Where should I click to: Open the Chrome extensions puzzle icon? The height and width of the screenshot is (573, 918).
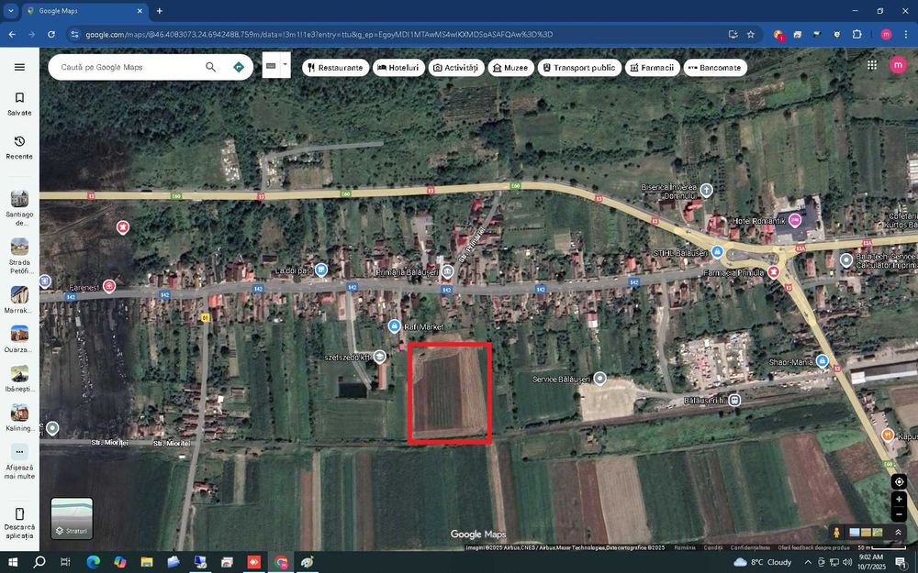857,35
